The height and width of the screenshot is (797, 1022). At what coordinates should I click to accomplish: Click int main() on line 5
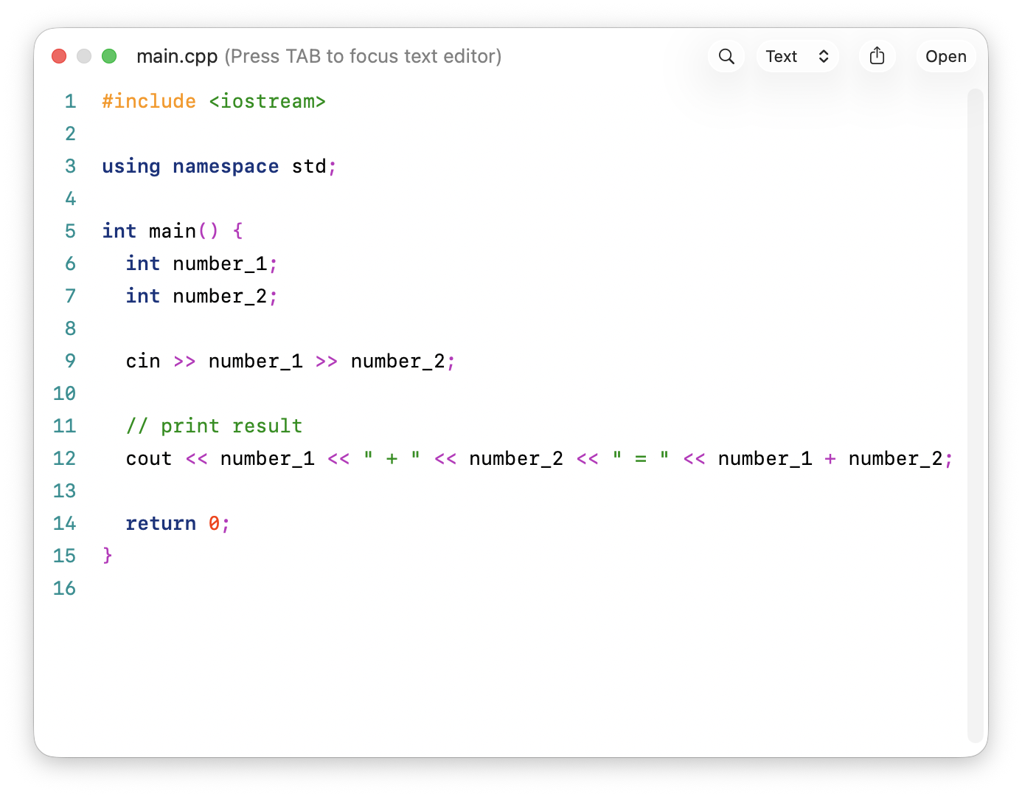coord(170,231)
